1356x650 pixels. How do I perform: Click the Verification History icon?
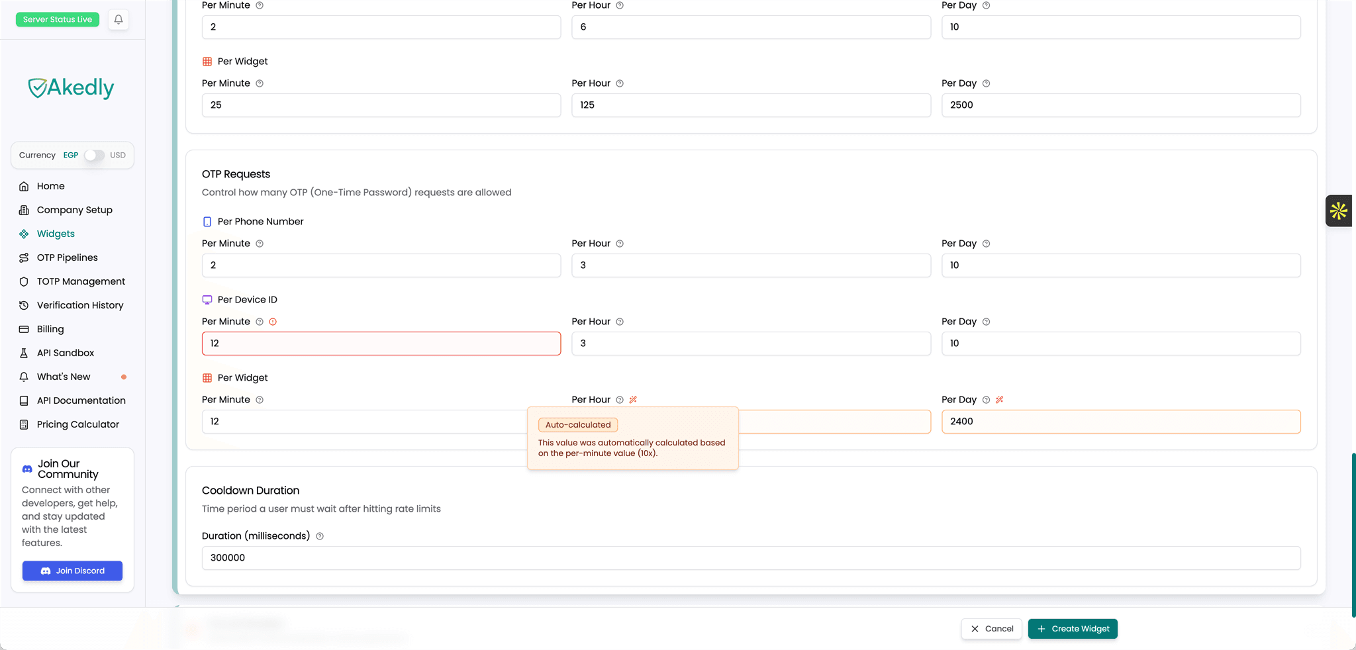click(x=24, y=305)
